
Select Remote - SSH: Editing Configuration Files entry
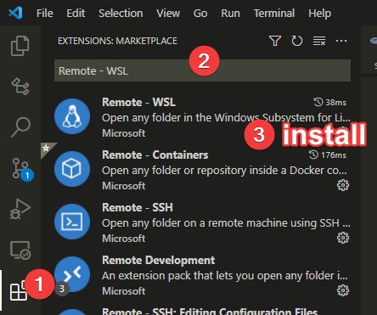pos(210,311)
